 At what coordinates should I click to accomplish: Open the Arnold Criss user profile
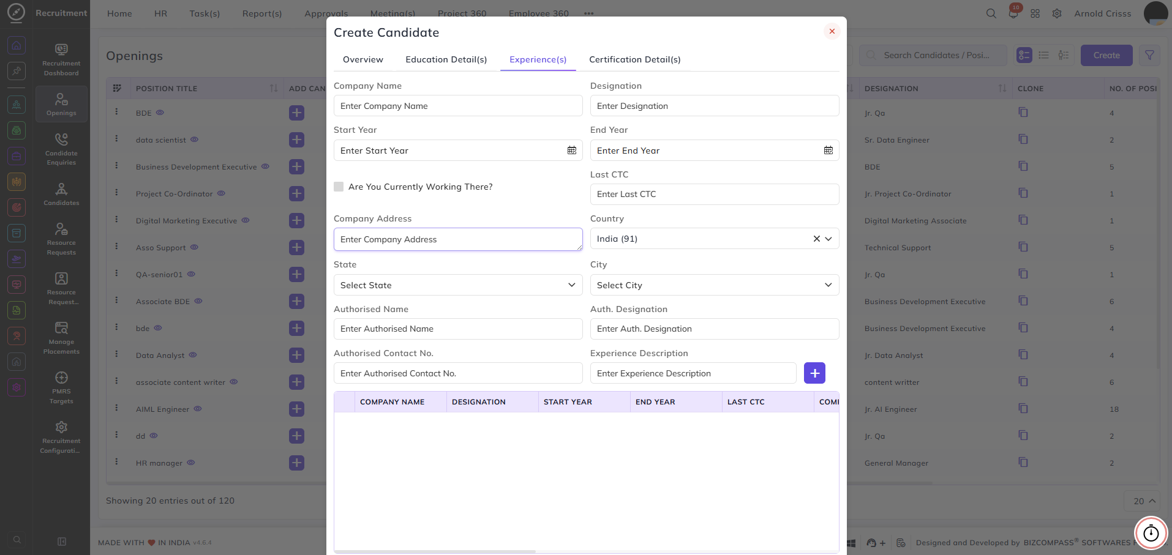[1102, 13]
